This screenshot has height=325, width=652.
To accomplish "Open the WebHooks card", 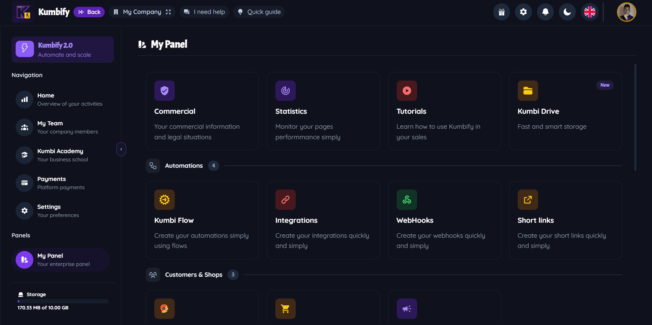I will [444, 220].
